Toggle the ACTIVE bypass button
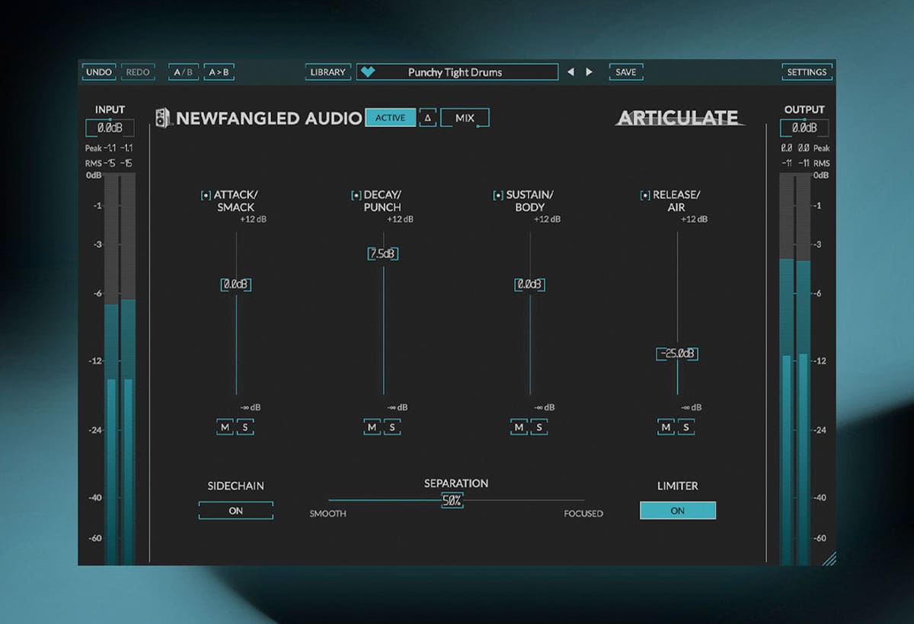 391,118
